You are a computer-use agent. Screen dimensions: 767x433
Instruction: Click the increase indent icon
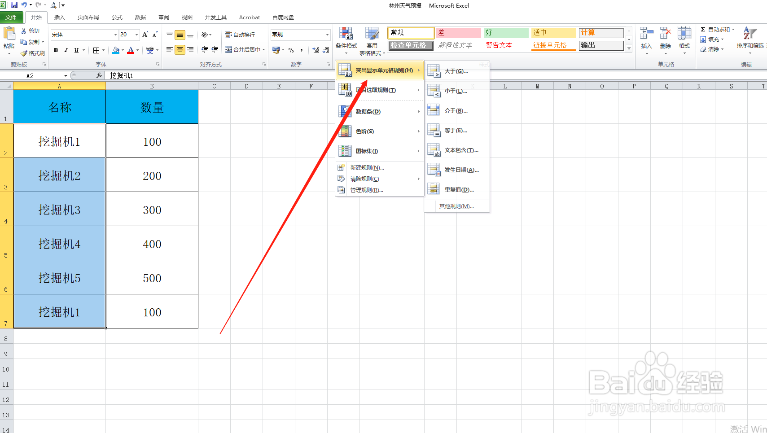215,50
